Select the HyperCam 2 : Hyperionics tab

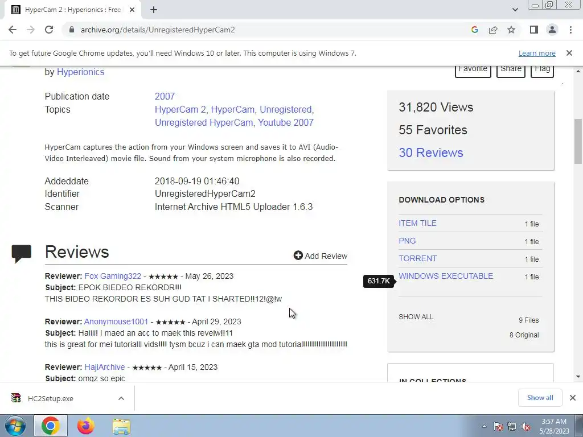(x=72, y=10)
